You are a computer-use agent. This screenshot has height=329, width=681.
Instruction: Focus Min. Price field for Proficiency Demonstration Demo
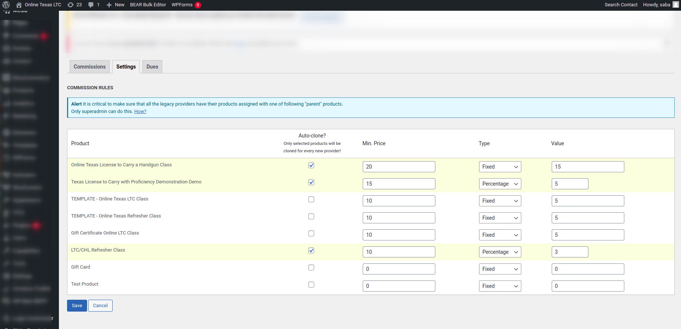click(x=399, y=184)
